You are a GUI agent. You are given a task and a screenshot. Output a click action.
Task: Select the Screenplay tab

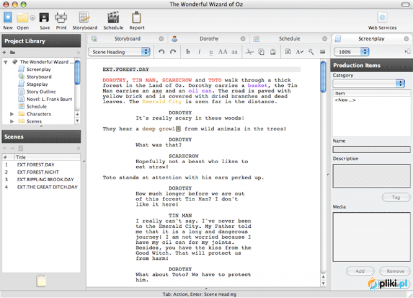click(371, 39)
